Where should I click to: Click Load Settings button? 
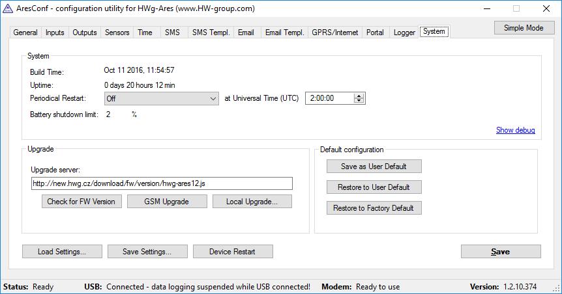[x=62, y=252]
